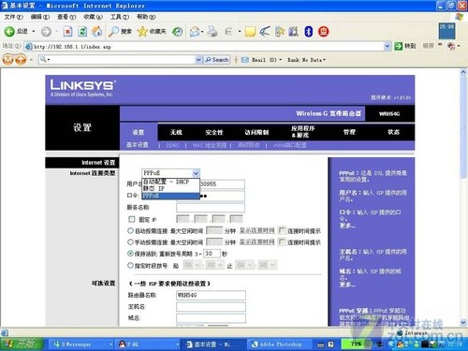Click the red Stop loading icon
Screen dimensions: 468x351
(x=67, y=31)
